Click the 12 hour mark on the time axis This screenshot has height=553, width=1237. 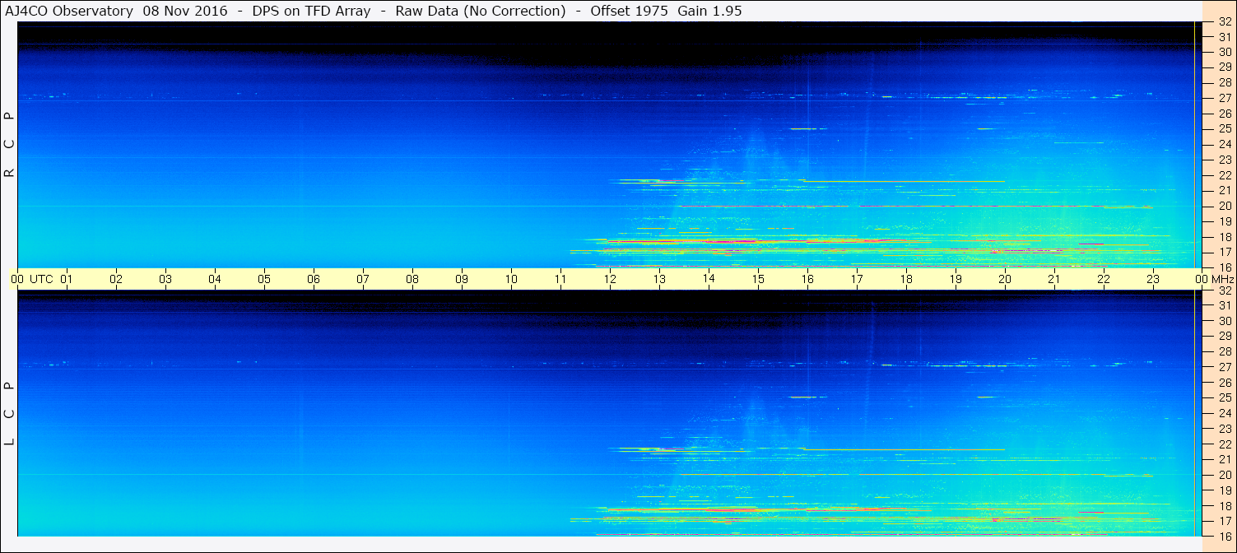(610, 279)
